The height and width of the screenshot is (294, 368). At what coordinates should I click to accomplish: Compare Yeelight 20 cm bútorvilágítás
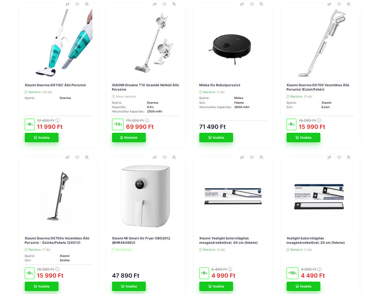click(x=329, y=157)
